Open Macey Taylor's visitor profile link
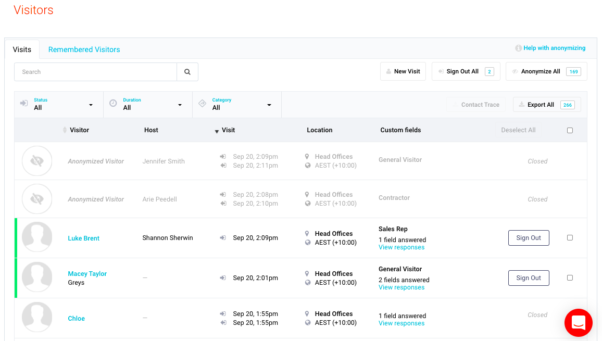Screen dimensions: 602x341 87,273
